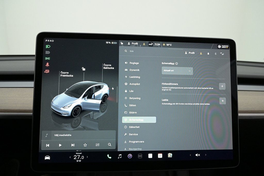Open the Bluetooth settings icon
Image resolution: width=264 pixels, height=176 pixels.
point(216,53)
